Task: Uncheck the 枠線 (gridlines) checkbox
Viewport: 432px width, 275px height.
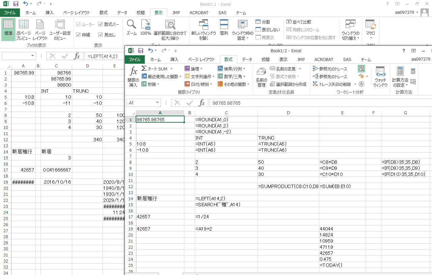Action: (x=78, y=35)
